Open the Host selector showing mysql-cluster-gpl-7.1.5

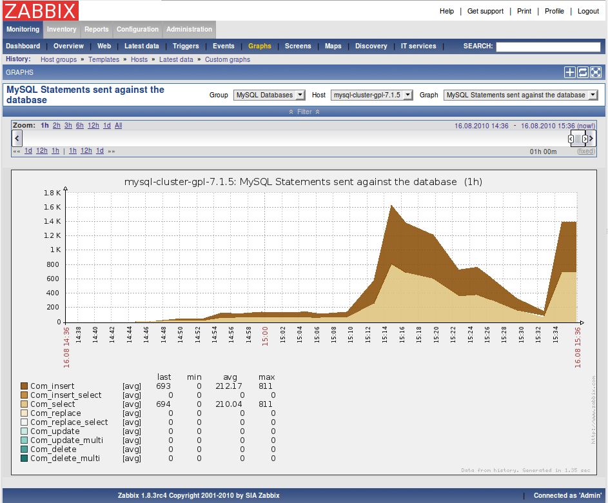coord(371,95)
